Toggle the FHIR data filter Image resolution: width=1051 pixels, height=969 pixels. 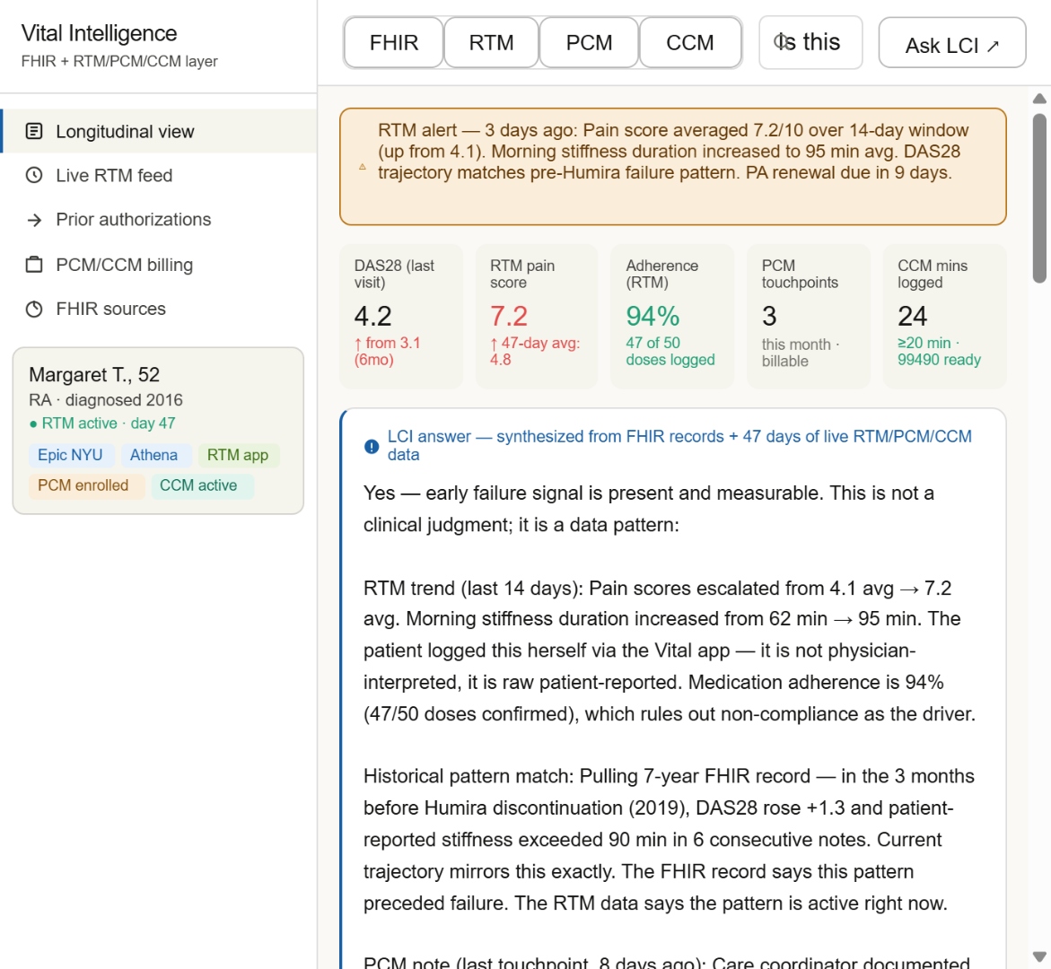[393, 42]
